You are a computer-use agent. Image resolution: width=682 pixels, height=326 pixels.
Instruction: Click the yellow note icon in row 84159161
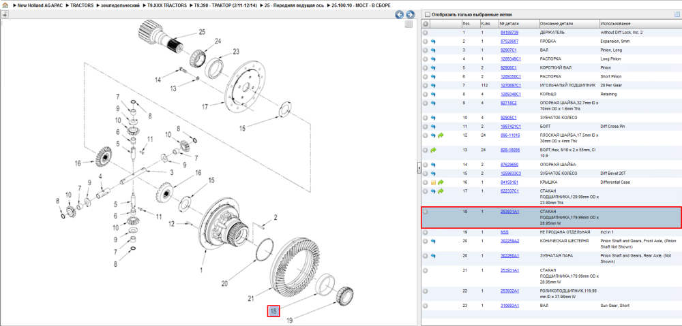click(x=433, y=182)
